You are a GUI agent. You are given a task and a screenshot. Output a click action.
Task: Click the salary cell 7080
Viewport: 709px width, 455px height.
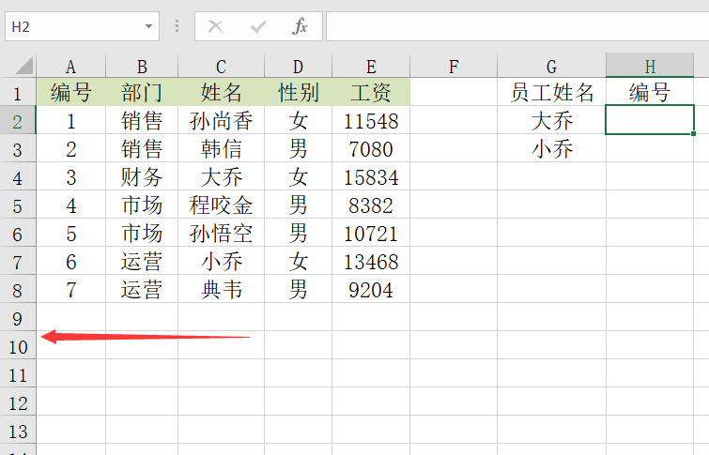coord(371,148)
